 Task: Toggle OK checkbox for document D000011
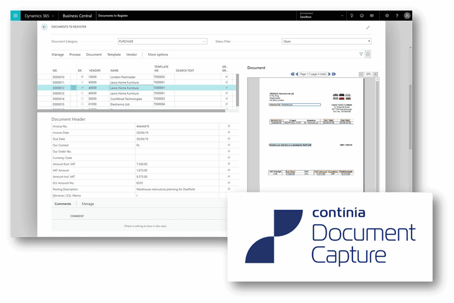(x=82, y=83)
